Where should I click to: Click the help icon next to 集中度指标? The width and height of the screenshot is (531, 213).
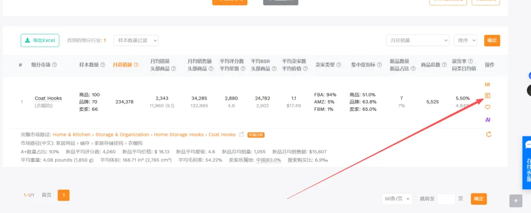click(379, 65)
